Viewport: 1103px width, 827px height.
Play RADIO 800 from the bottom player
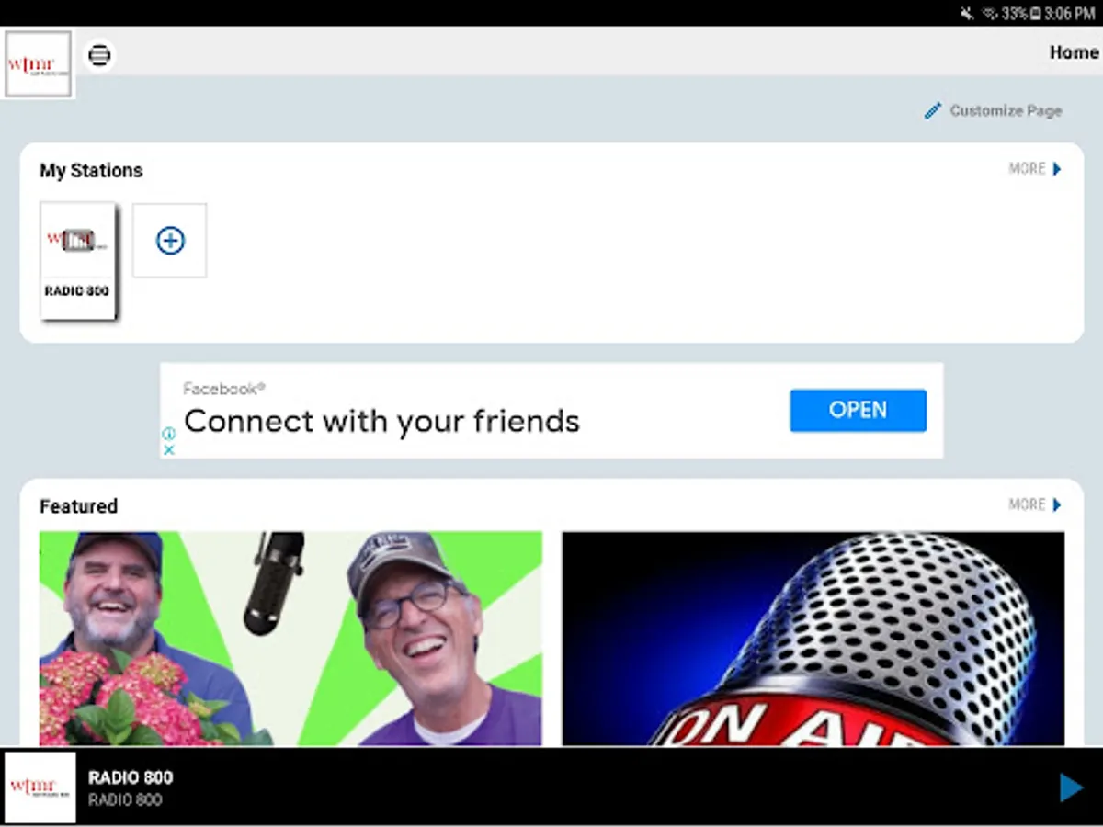(x=1071, y=787)
